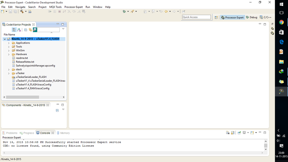Expand the uTasker folder
This screenshot has height=162, width=288.
click(x=9, y=73)
